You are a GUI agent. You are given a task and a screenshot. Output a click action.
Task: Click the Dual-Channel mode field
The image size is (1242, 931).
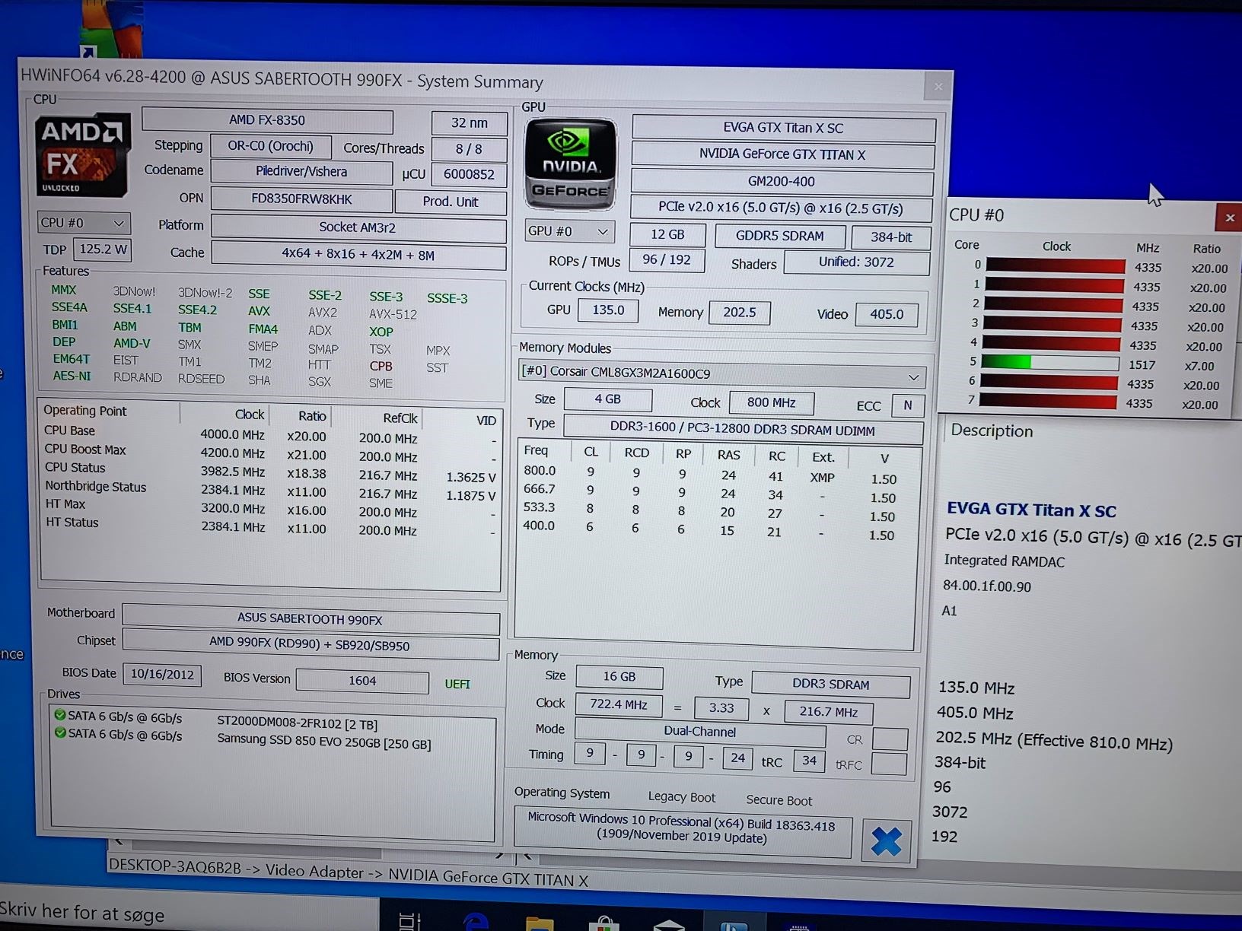(700, 732)
